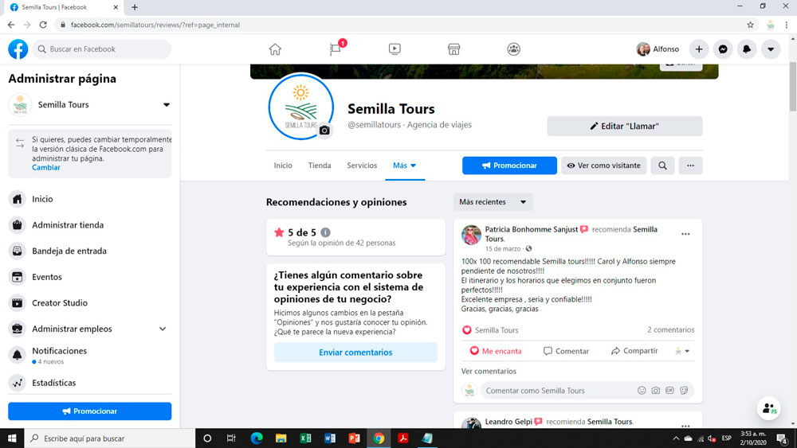Open Pages flag icon with notification badge
The width and height of the screenshot is (797, 448).
[x=336, y=49]
